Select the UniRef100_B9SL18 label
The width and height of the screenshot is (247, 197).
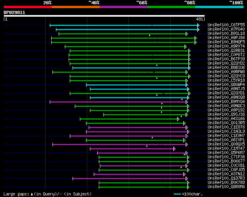226,33
